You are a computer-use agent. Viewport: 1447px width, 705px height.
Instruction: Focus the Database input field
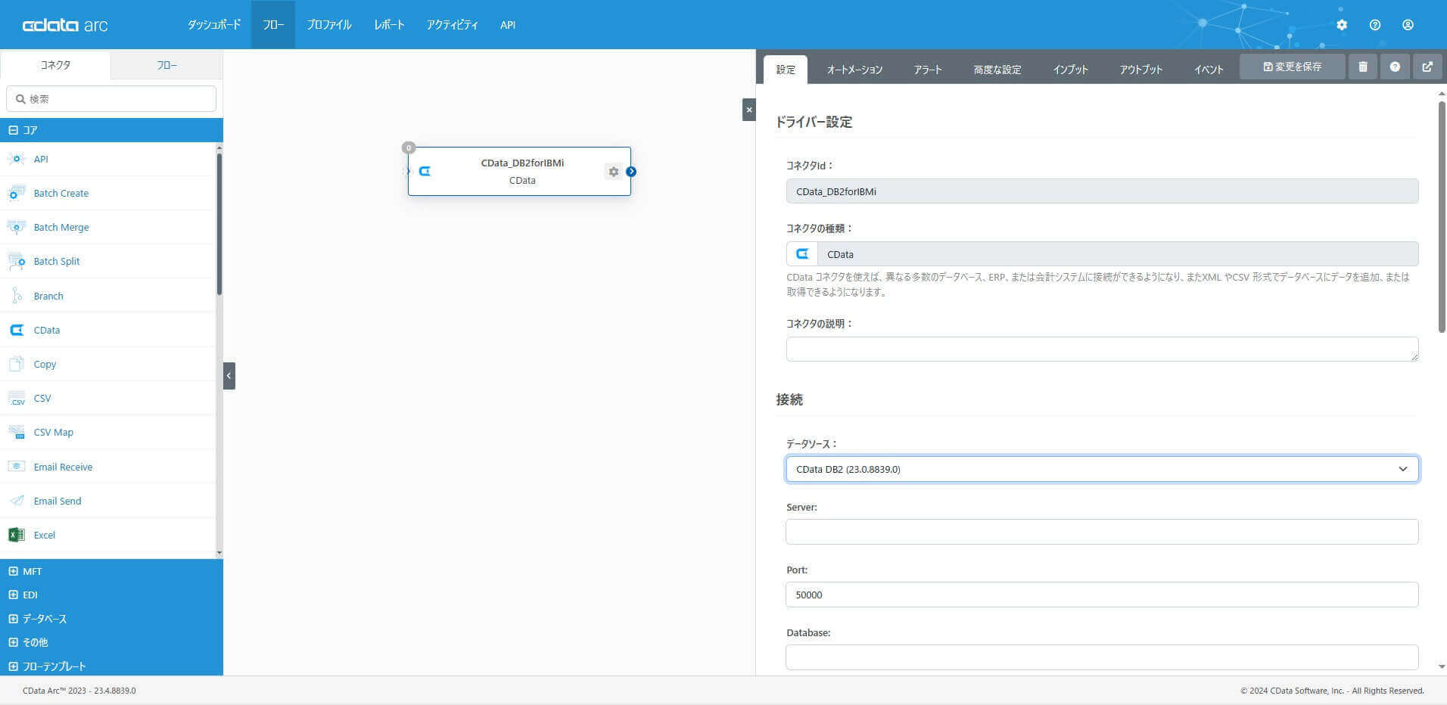pos(1102,657)
